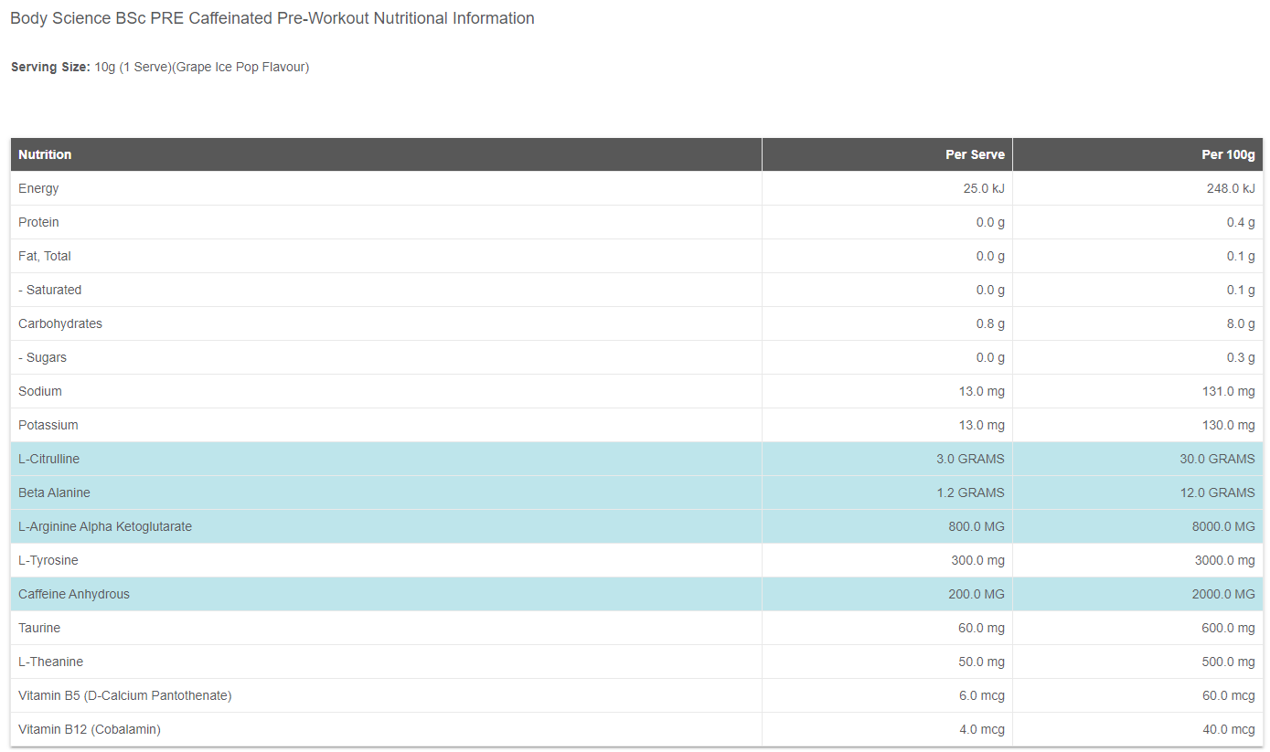
Task: Click the '60.0 mcg' value
Action: tap(1229, 695)
